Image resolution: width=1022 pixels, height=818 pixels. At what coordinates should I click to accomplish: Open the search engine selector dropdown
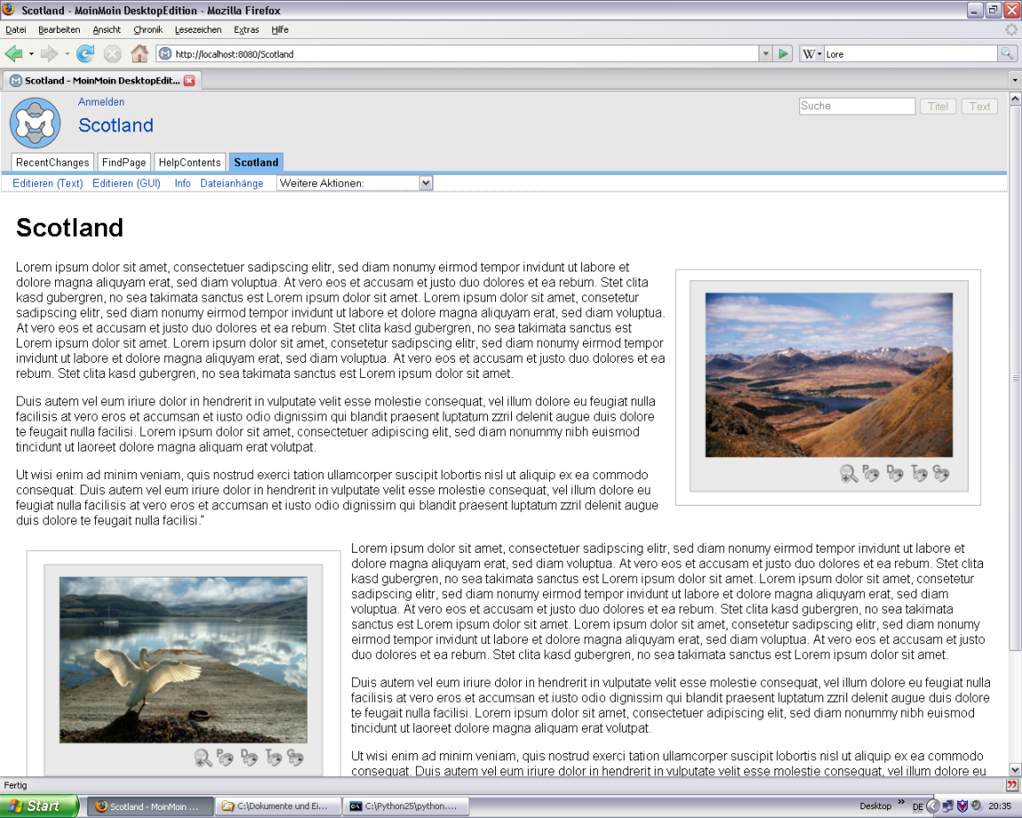tap(812, 54)
